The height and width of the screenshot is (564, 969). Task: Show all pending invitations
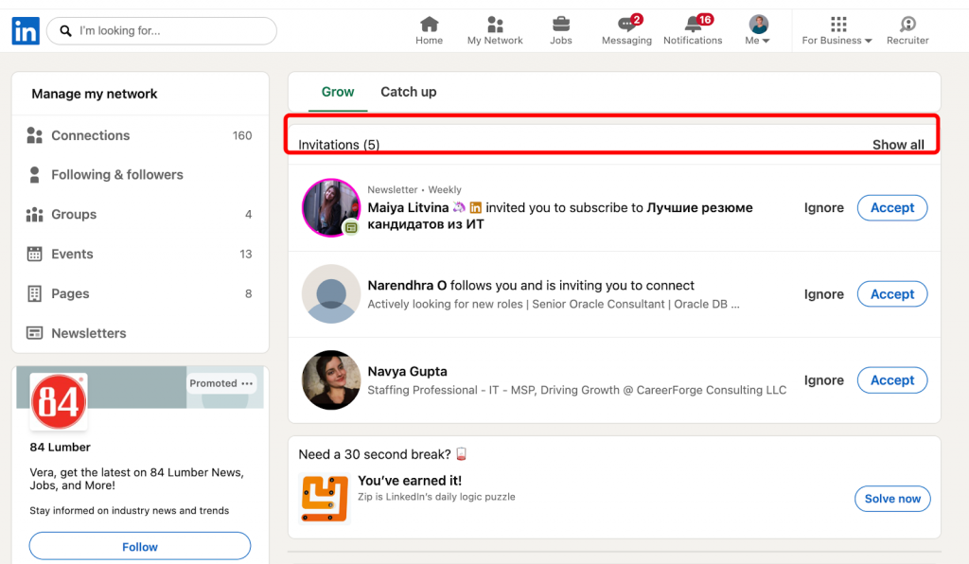[897, 144]
